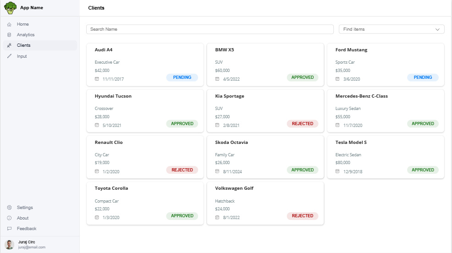Screen dimensions: 452x253
Task: Click the broccoli app logo
Action: click(10, 8)
